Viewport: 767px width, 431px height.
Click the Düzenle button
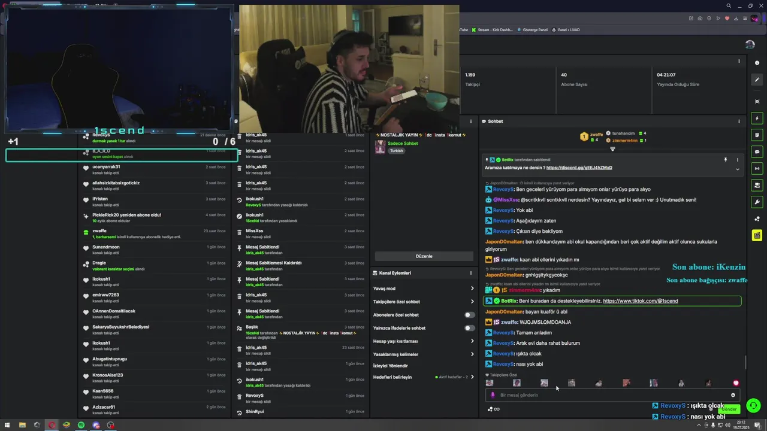pos(424,256)
